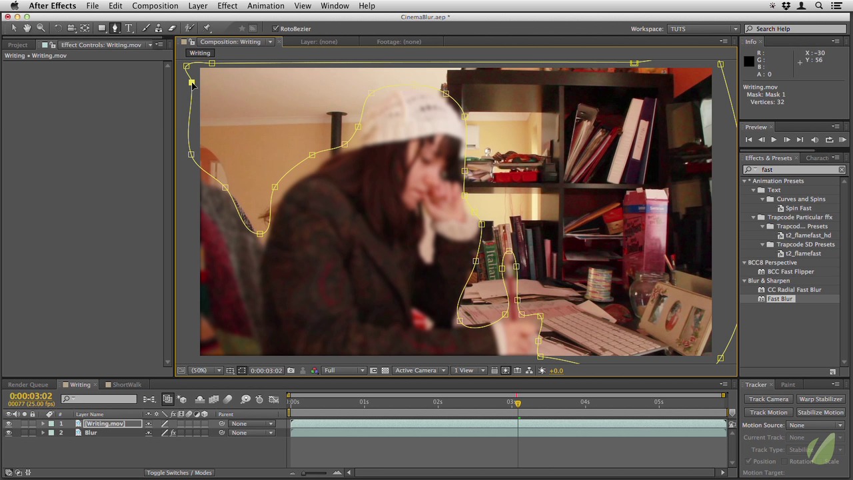Screen dimensions: 853x480
Task: Select the Rotation tool
Action: [x=58, y=28]
